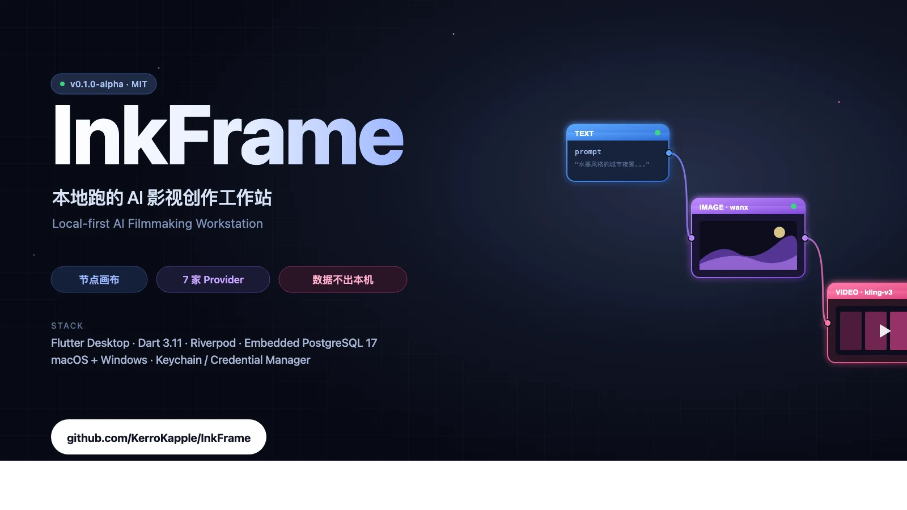This screenshot has width=907, height=510.
Task: Click the moon icon in the wanx image preview
Action: tap(779, 232)
